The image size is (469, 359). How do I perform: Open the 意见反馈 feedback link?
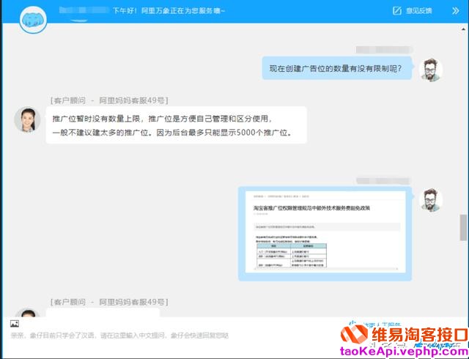(x=418, y=11)
